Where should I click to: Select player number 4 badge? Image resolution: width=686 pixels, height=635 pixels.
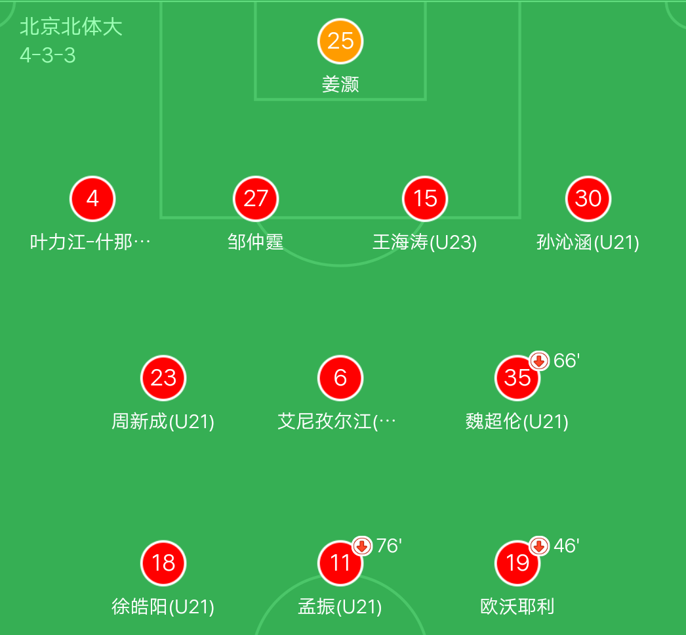(92, 198)
